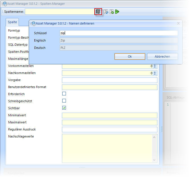Click into the Spaltenname field

[60, 12]
